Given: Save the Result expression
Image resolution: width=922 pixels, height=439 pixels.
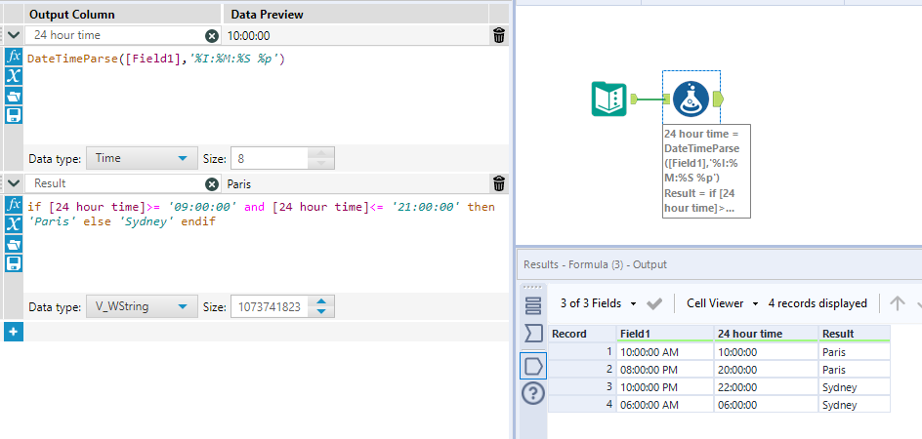Looking at the screenshot, I should [14, 262].
